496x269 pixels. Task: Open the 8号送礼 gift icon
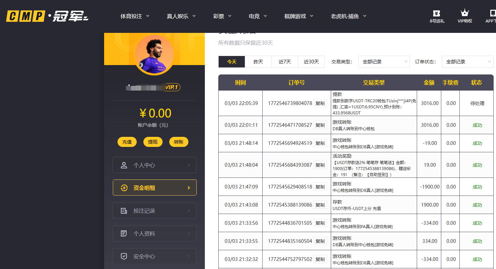click(437, 14)
